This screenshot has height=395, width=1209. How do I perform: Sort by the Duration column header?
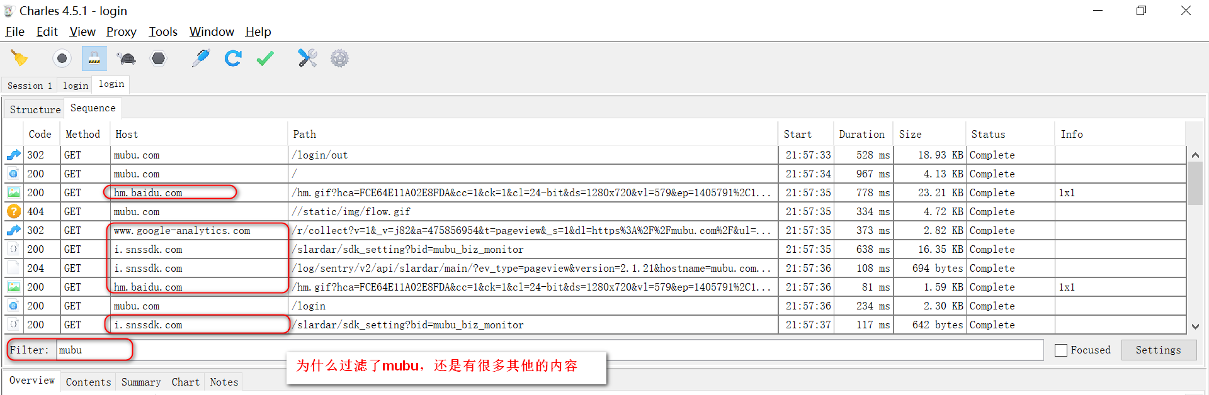862,134
